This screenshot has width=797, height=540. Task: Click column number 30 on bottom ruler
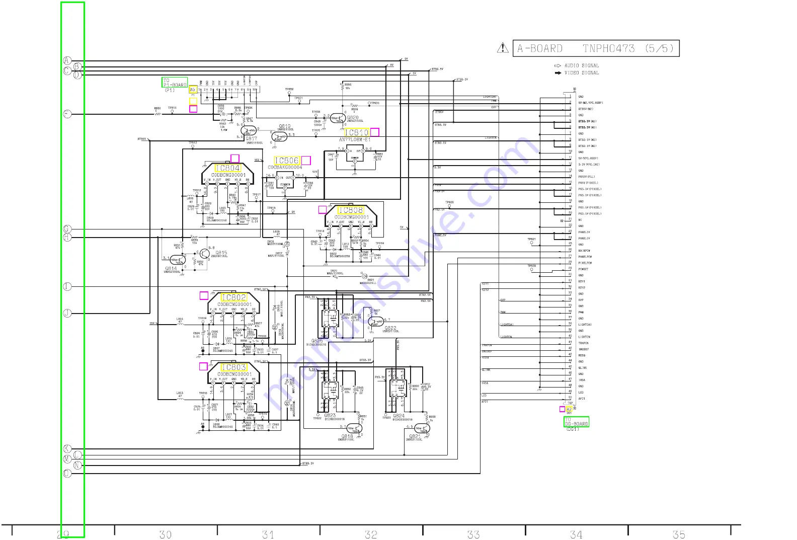[166, 534]
